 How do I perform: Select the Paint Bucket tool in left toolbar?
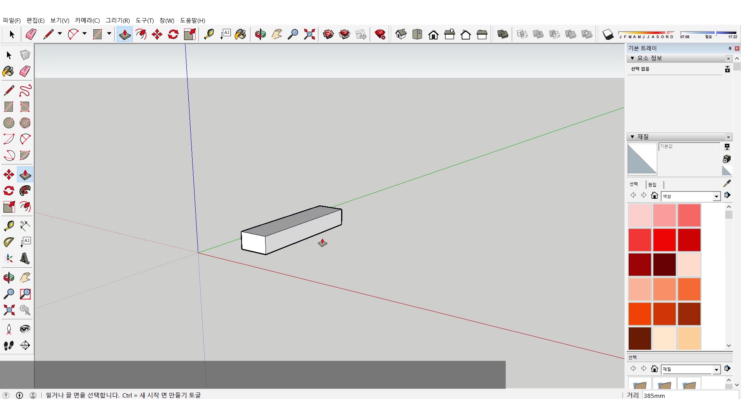pos(8,71)
